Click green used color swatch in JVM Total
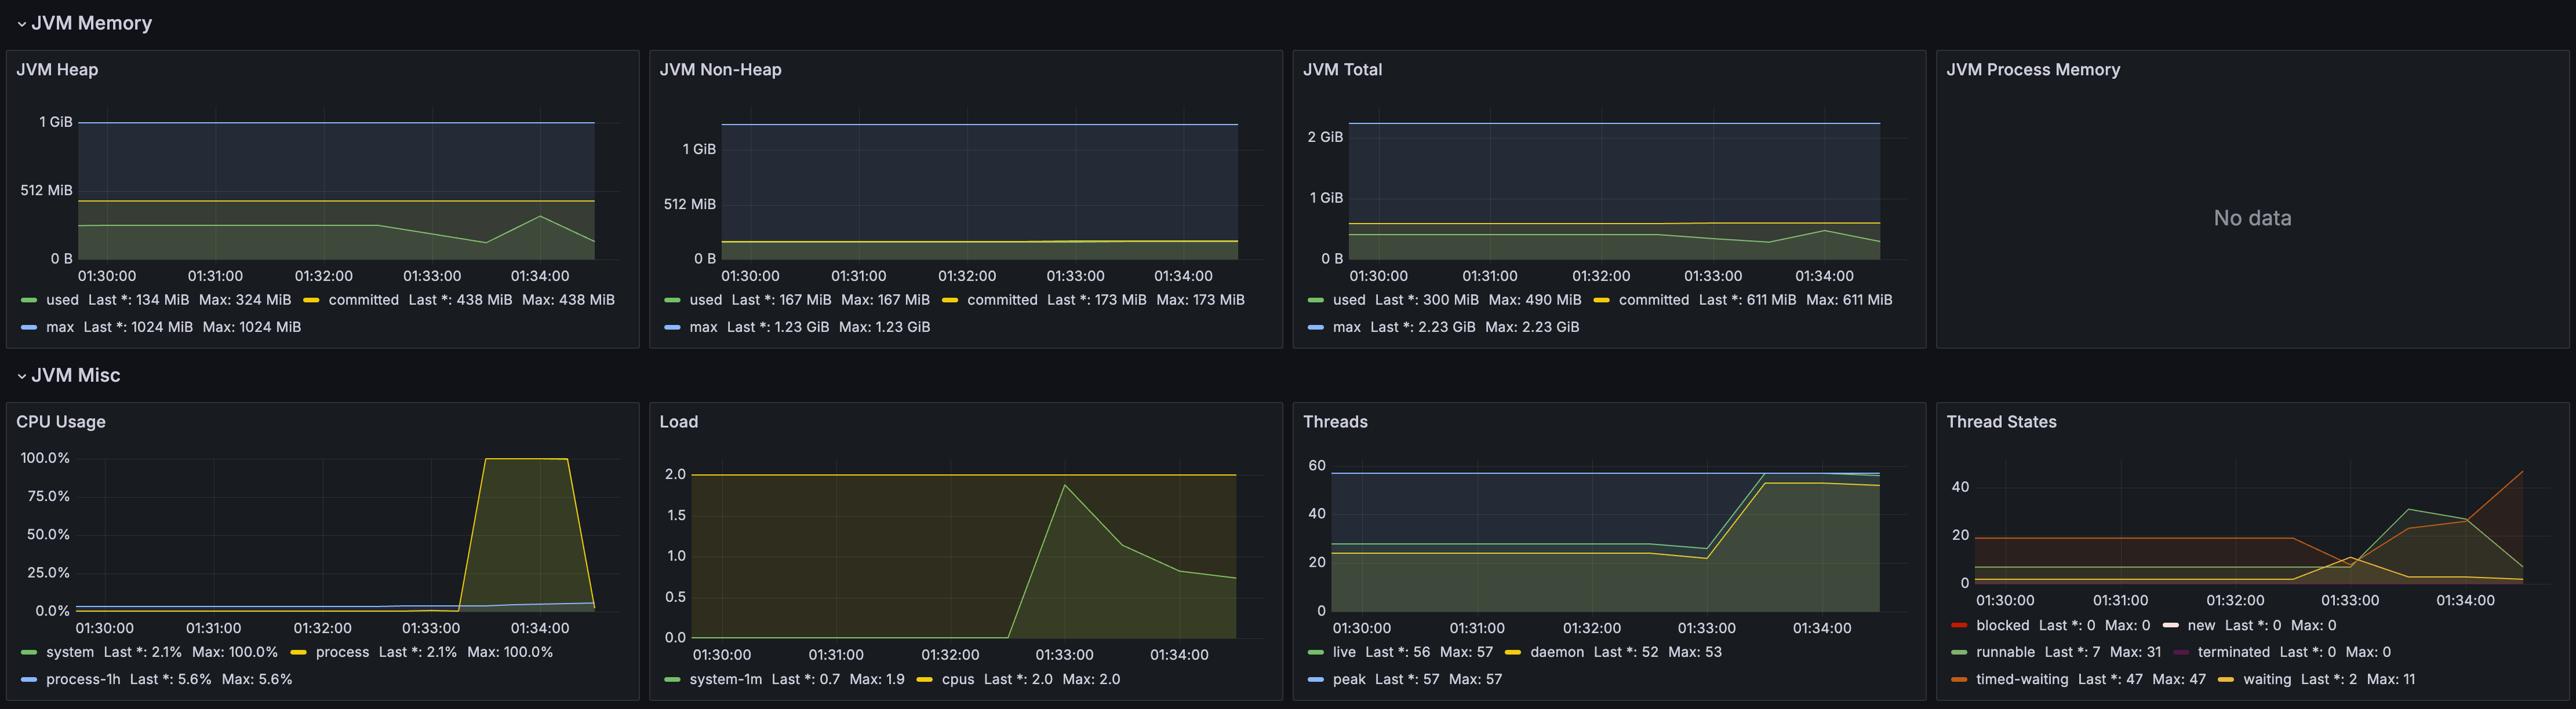 point(1315,299)
